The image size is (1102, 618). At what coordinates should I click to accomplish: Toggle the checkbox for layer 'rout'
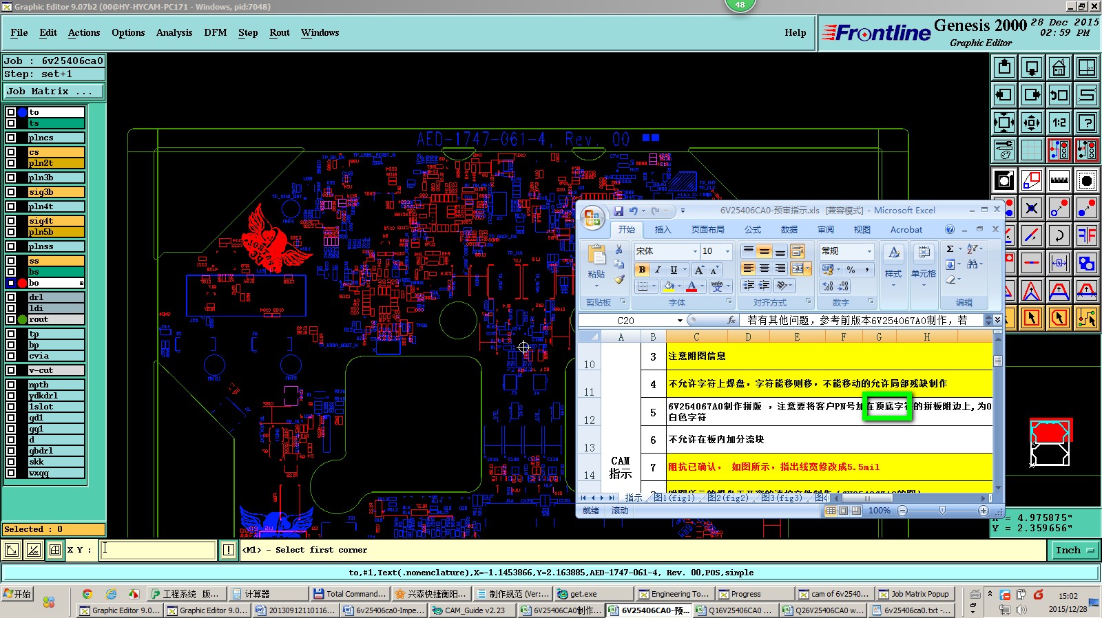tap(11, 319)
